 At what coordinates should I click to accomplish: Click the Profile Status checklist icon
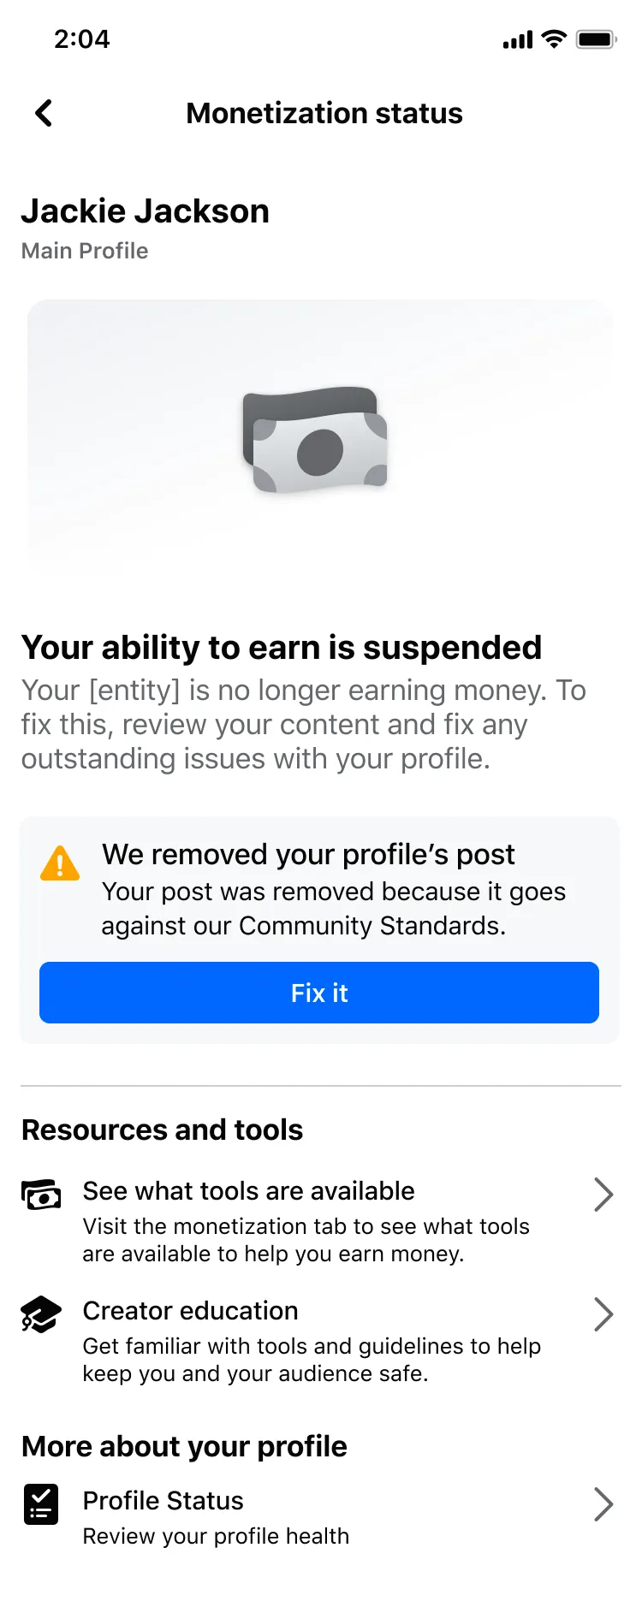click(x=41, y=1504)
